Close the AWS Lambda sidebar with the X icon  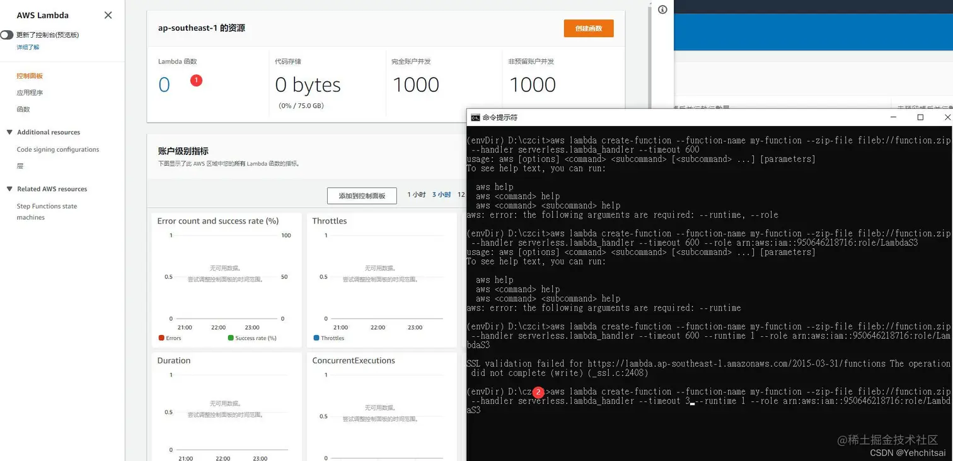pos(108,15)
